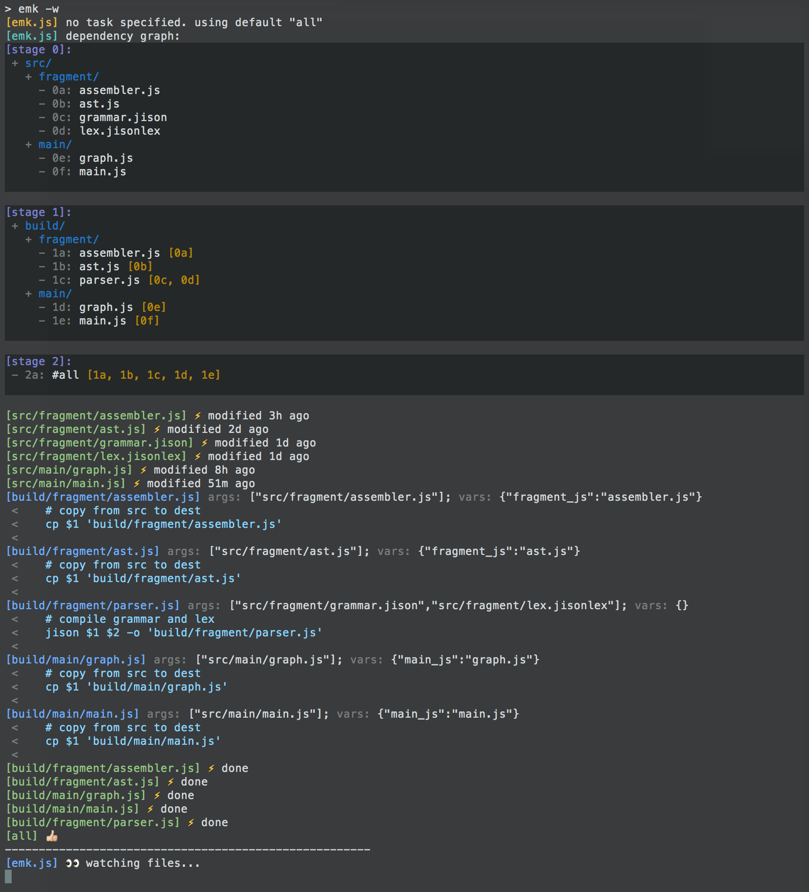This screenshot has height=892, width=809.
Task: Click lightning bolt beside src/main/main.js modified
Action: tap(136, 484)
